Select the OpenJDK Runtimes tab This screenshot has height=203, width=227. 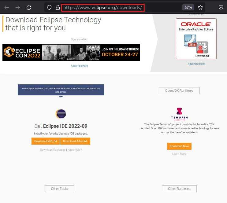point(179,90)
